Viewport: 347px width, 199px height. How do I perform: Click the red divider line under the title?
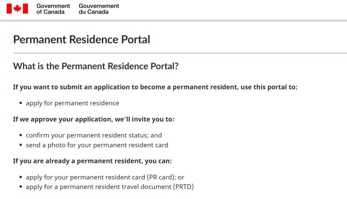click(x=180, y=53)
